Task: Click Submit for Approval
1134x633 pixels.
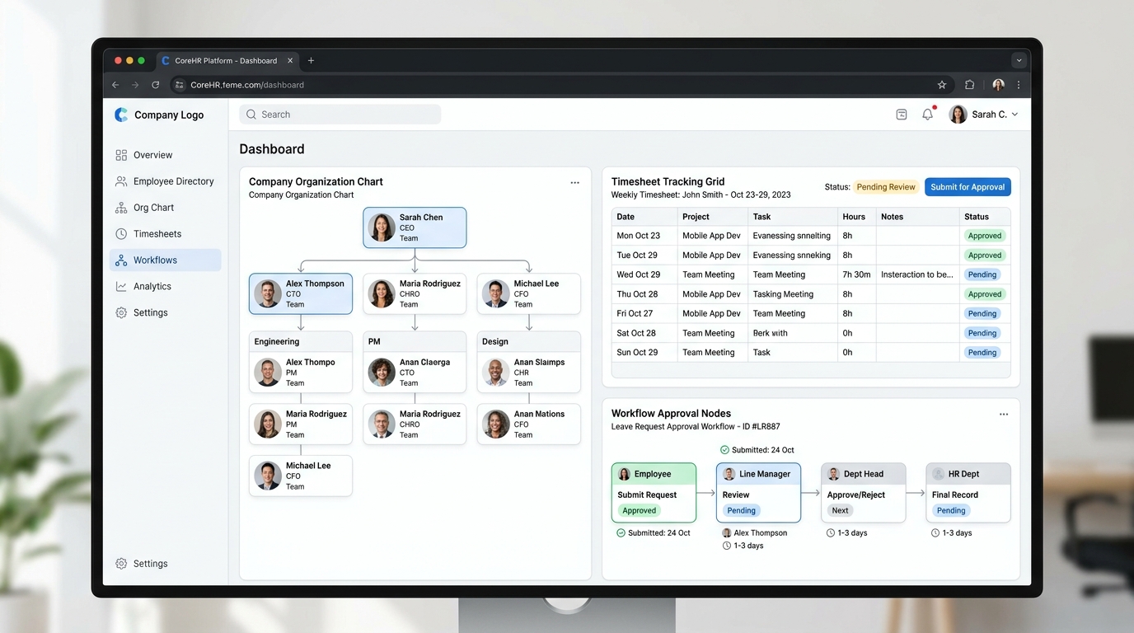Action: pos(968,187)
